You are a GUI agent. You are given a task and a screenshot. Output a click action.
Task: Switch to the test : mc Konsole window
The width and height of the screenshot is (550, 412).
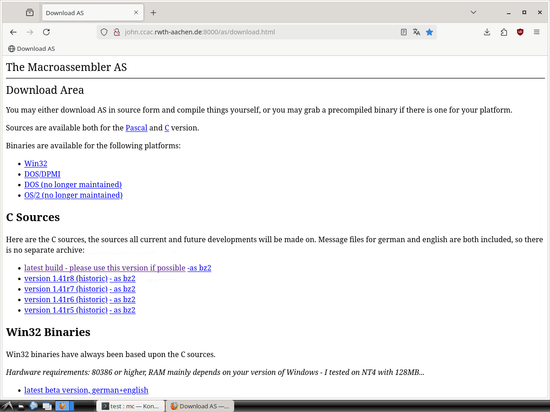131,406
